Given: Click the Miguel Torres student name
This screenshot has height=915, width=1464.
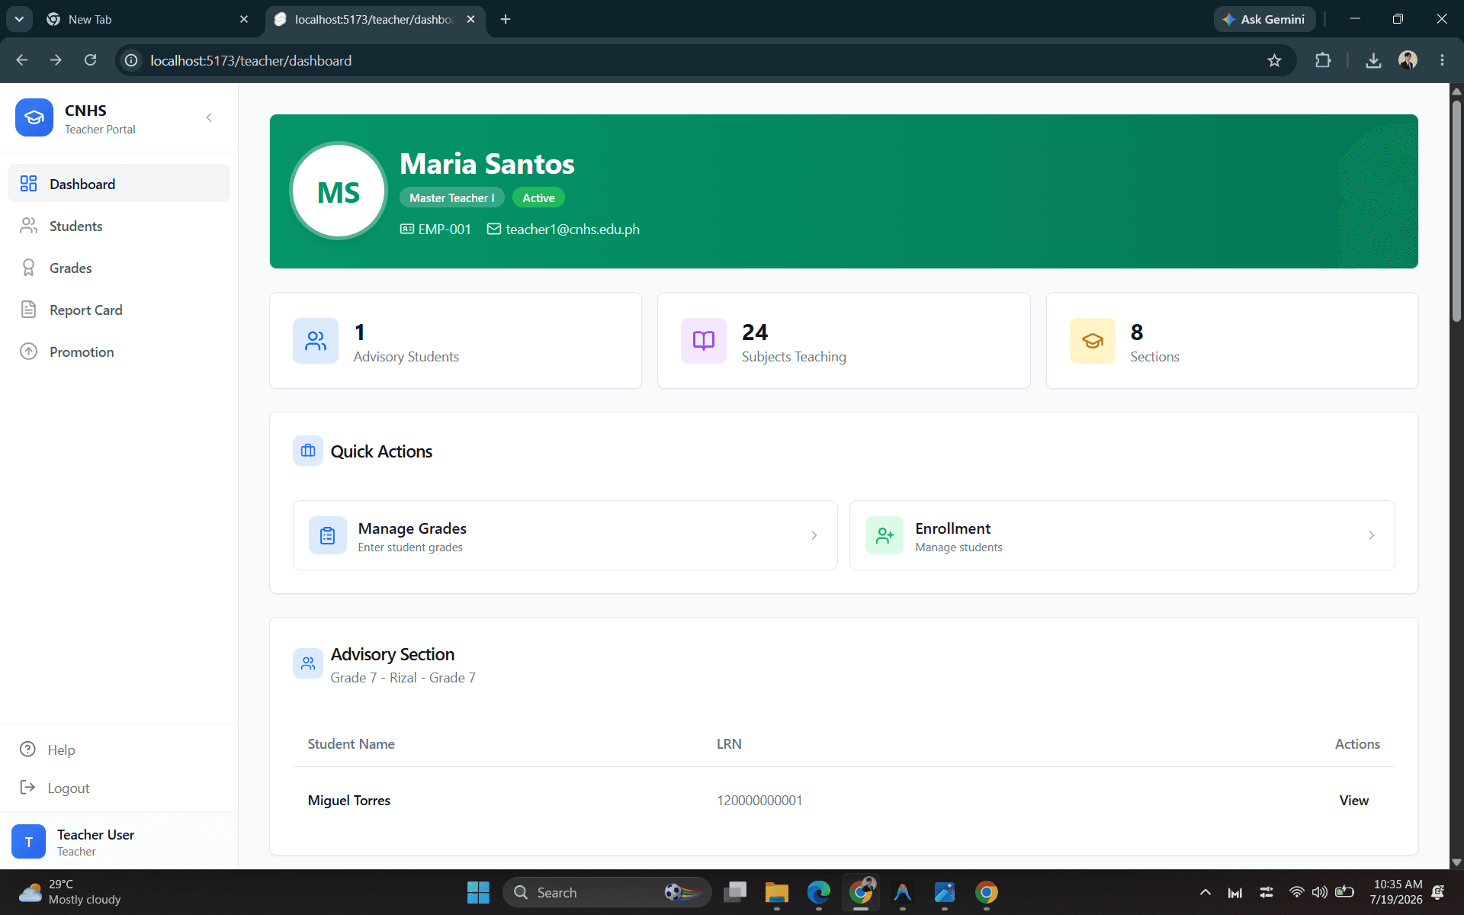Looking at the screenshot, I should click(x=349, y=800).
